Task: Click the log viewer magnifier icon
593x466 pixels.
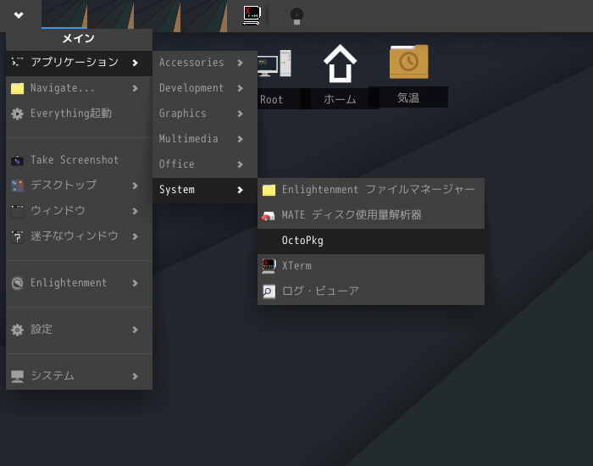Action: [269, 291]
